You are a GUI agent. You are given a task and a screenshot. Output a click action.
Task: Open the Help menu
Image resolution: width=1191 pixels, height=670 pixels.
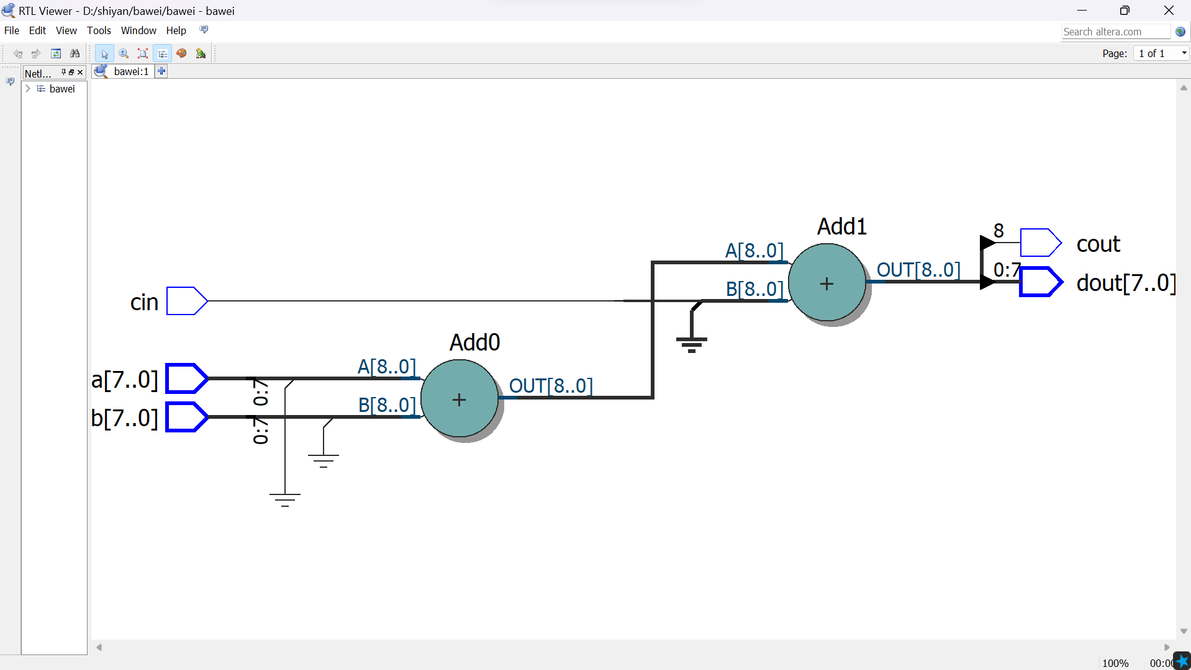(x=176, y=30)
